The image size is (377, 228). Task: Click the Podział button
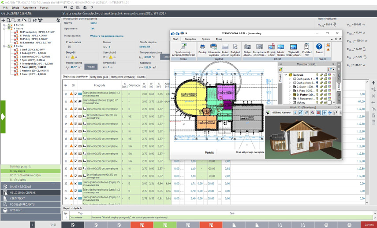click(91, 67)
